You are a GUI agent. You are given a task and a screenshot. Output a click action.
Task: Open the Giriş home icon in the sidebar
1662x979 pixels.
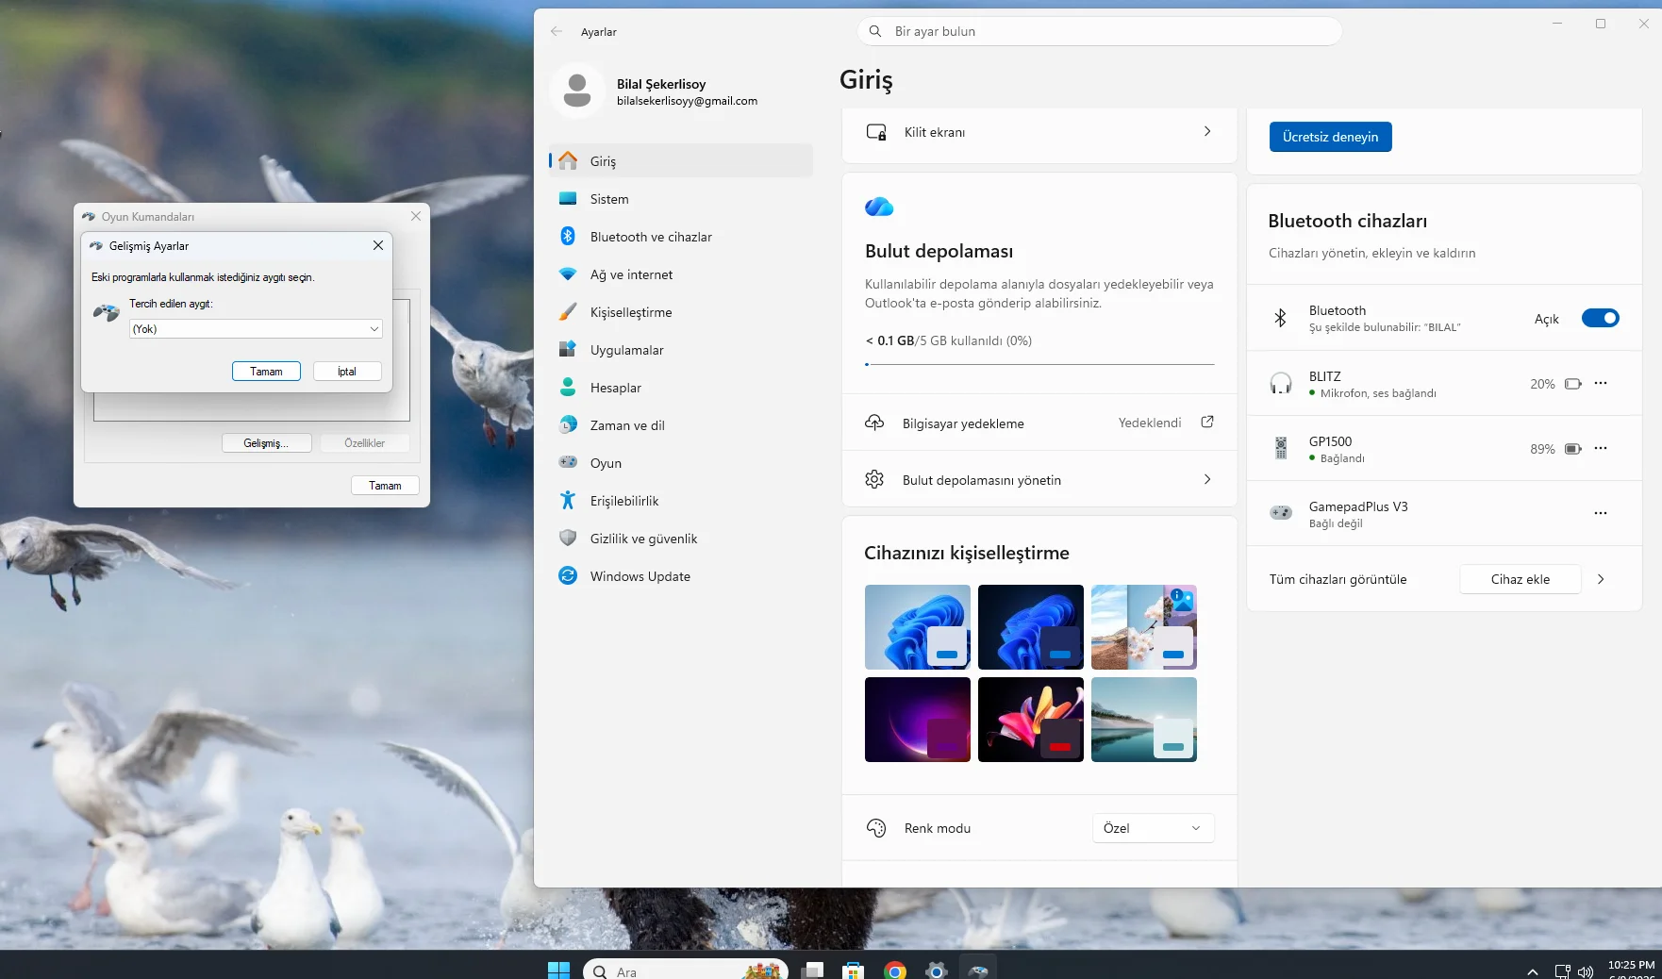(568, 161)
